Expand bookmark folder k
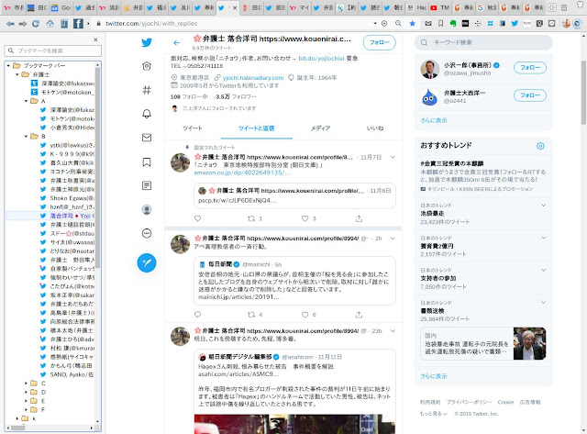The height and width of the screenshot is (434, 587). point(17,418)
